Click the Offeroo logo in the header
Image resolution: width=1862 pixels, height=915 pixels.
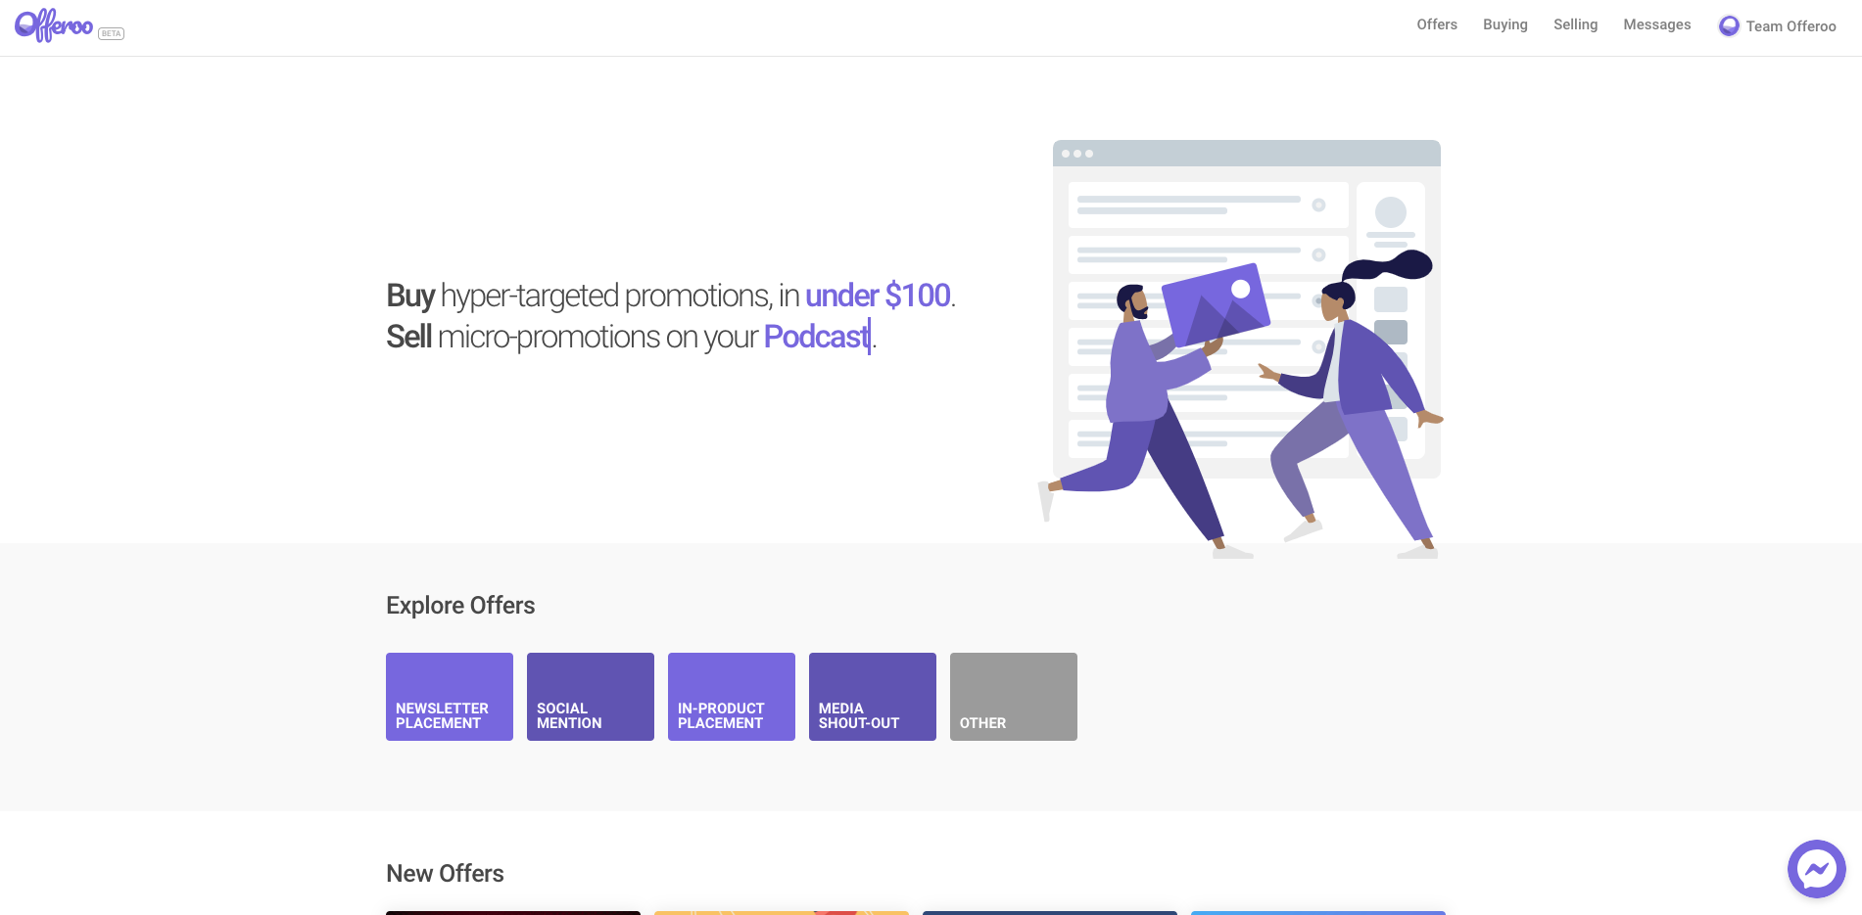pos(54,25)
